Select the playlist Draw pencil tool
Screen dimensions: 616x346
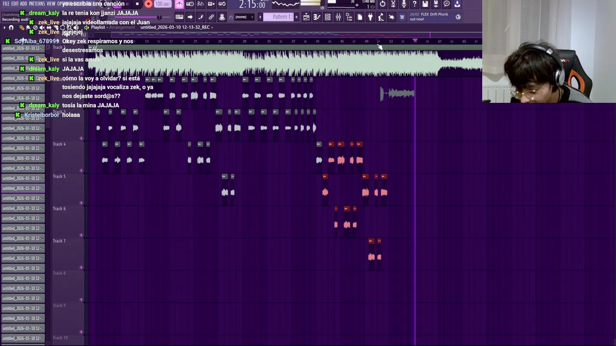click(x=22, y=28)
